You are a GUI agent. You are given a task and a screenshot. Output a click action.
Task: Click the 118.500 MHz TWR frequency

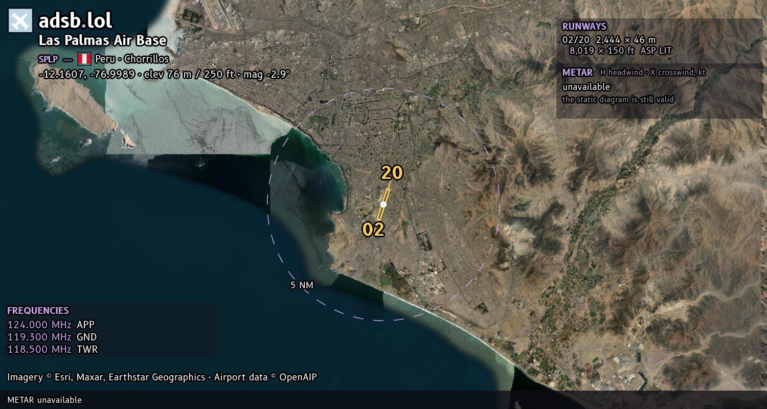pyautogui.click(x=52, y=349)
